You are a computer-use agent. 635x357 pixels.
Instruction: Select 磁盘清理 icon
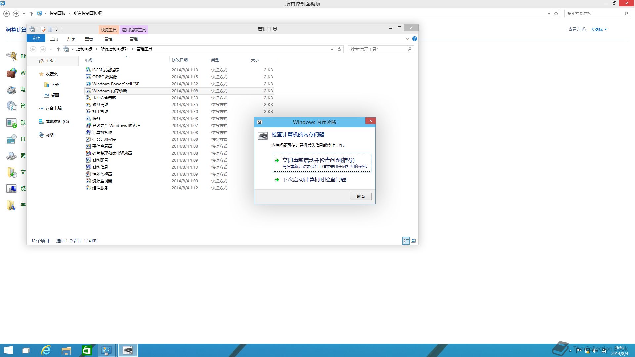[88, 104]
